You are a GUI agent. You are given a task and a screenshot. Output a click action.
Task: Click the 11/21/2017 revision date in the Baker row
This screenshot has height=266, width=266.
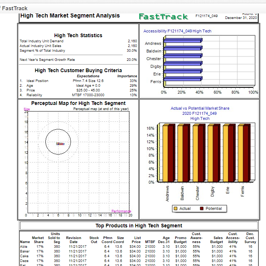(78, 251)
